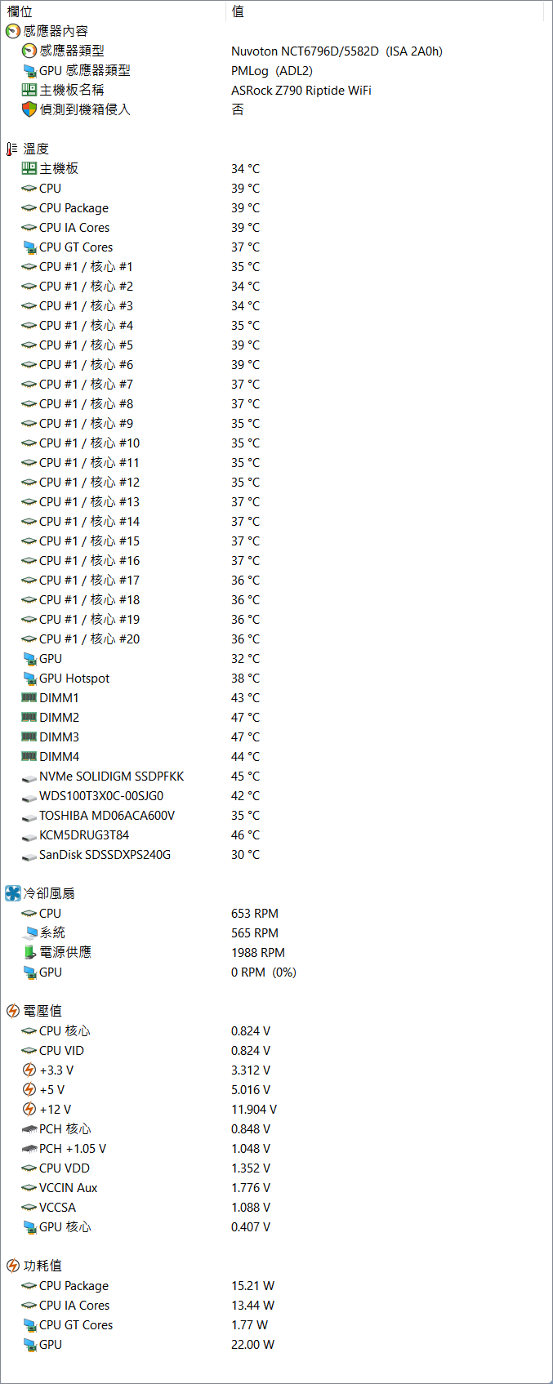
Task: Click the lightning icon next to 電壓值
Action: pyautogui.click(x=12, y=1011)
